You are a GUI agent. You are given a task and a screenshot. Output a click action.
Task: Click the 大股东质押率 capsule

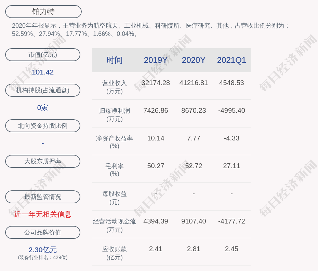coord(42,161)
